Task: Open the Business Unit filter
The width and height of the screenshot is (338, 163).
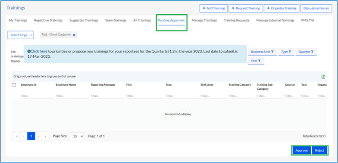Action: click(262, 52)
